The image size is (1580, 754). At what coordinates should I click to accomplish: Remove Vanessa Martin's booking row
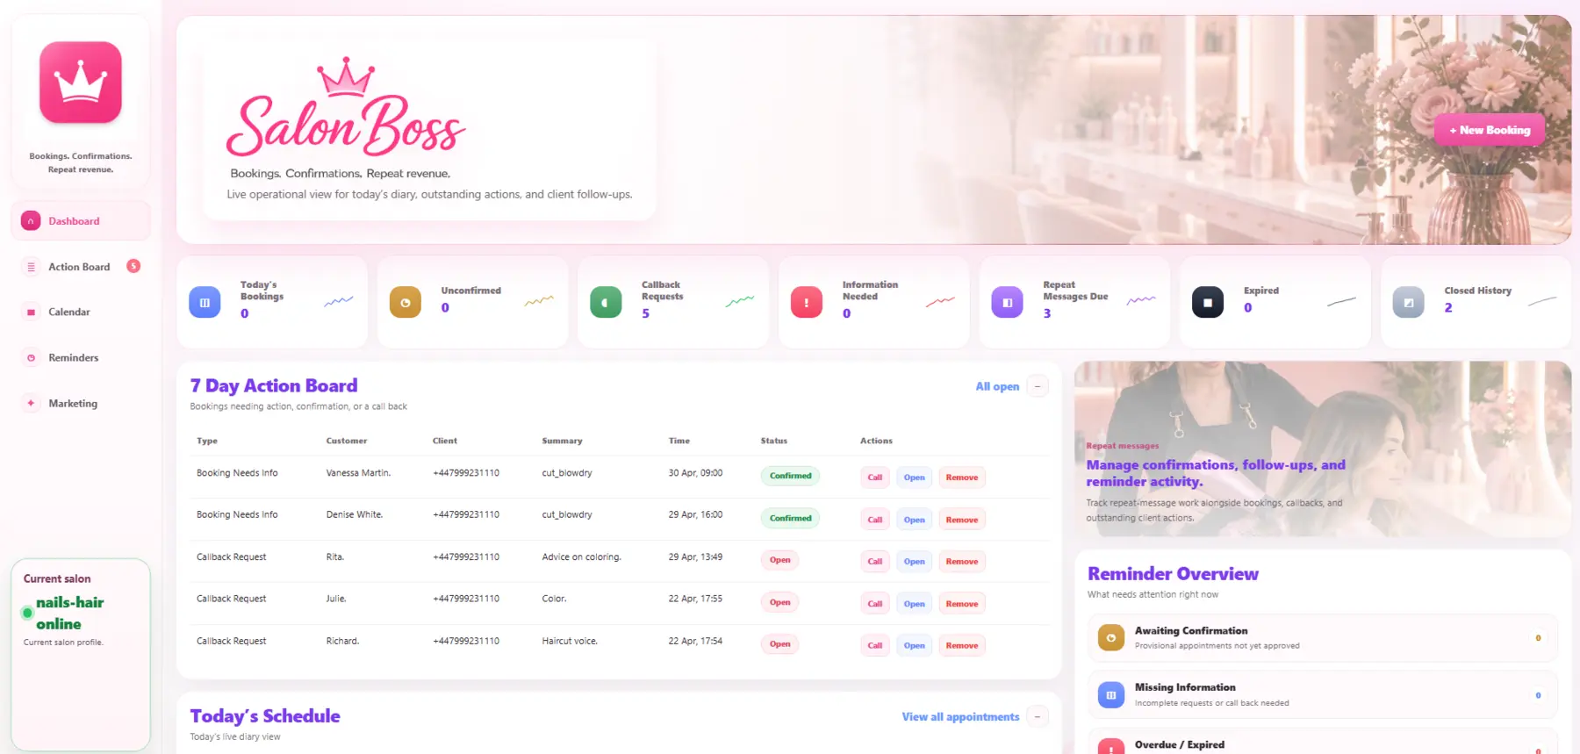tap(962, 478)
